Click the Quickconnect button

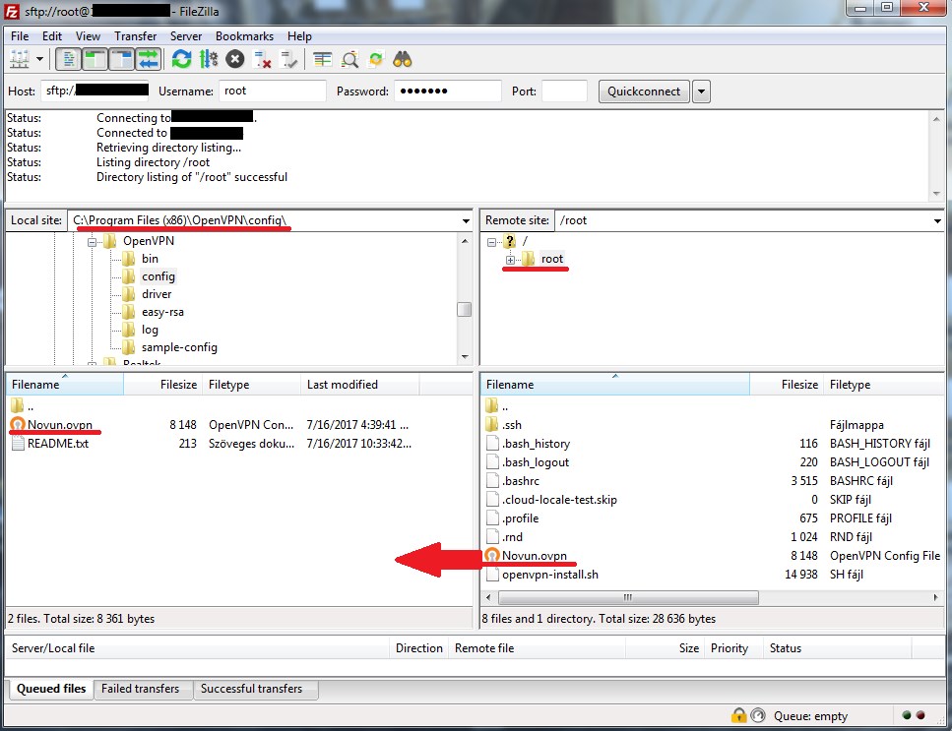644,91
